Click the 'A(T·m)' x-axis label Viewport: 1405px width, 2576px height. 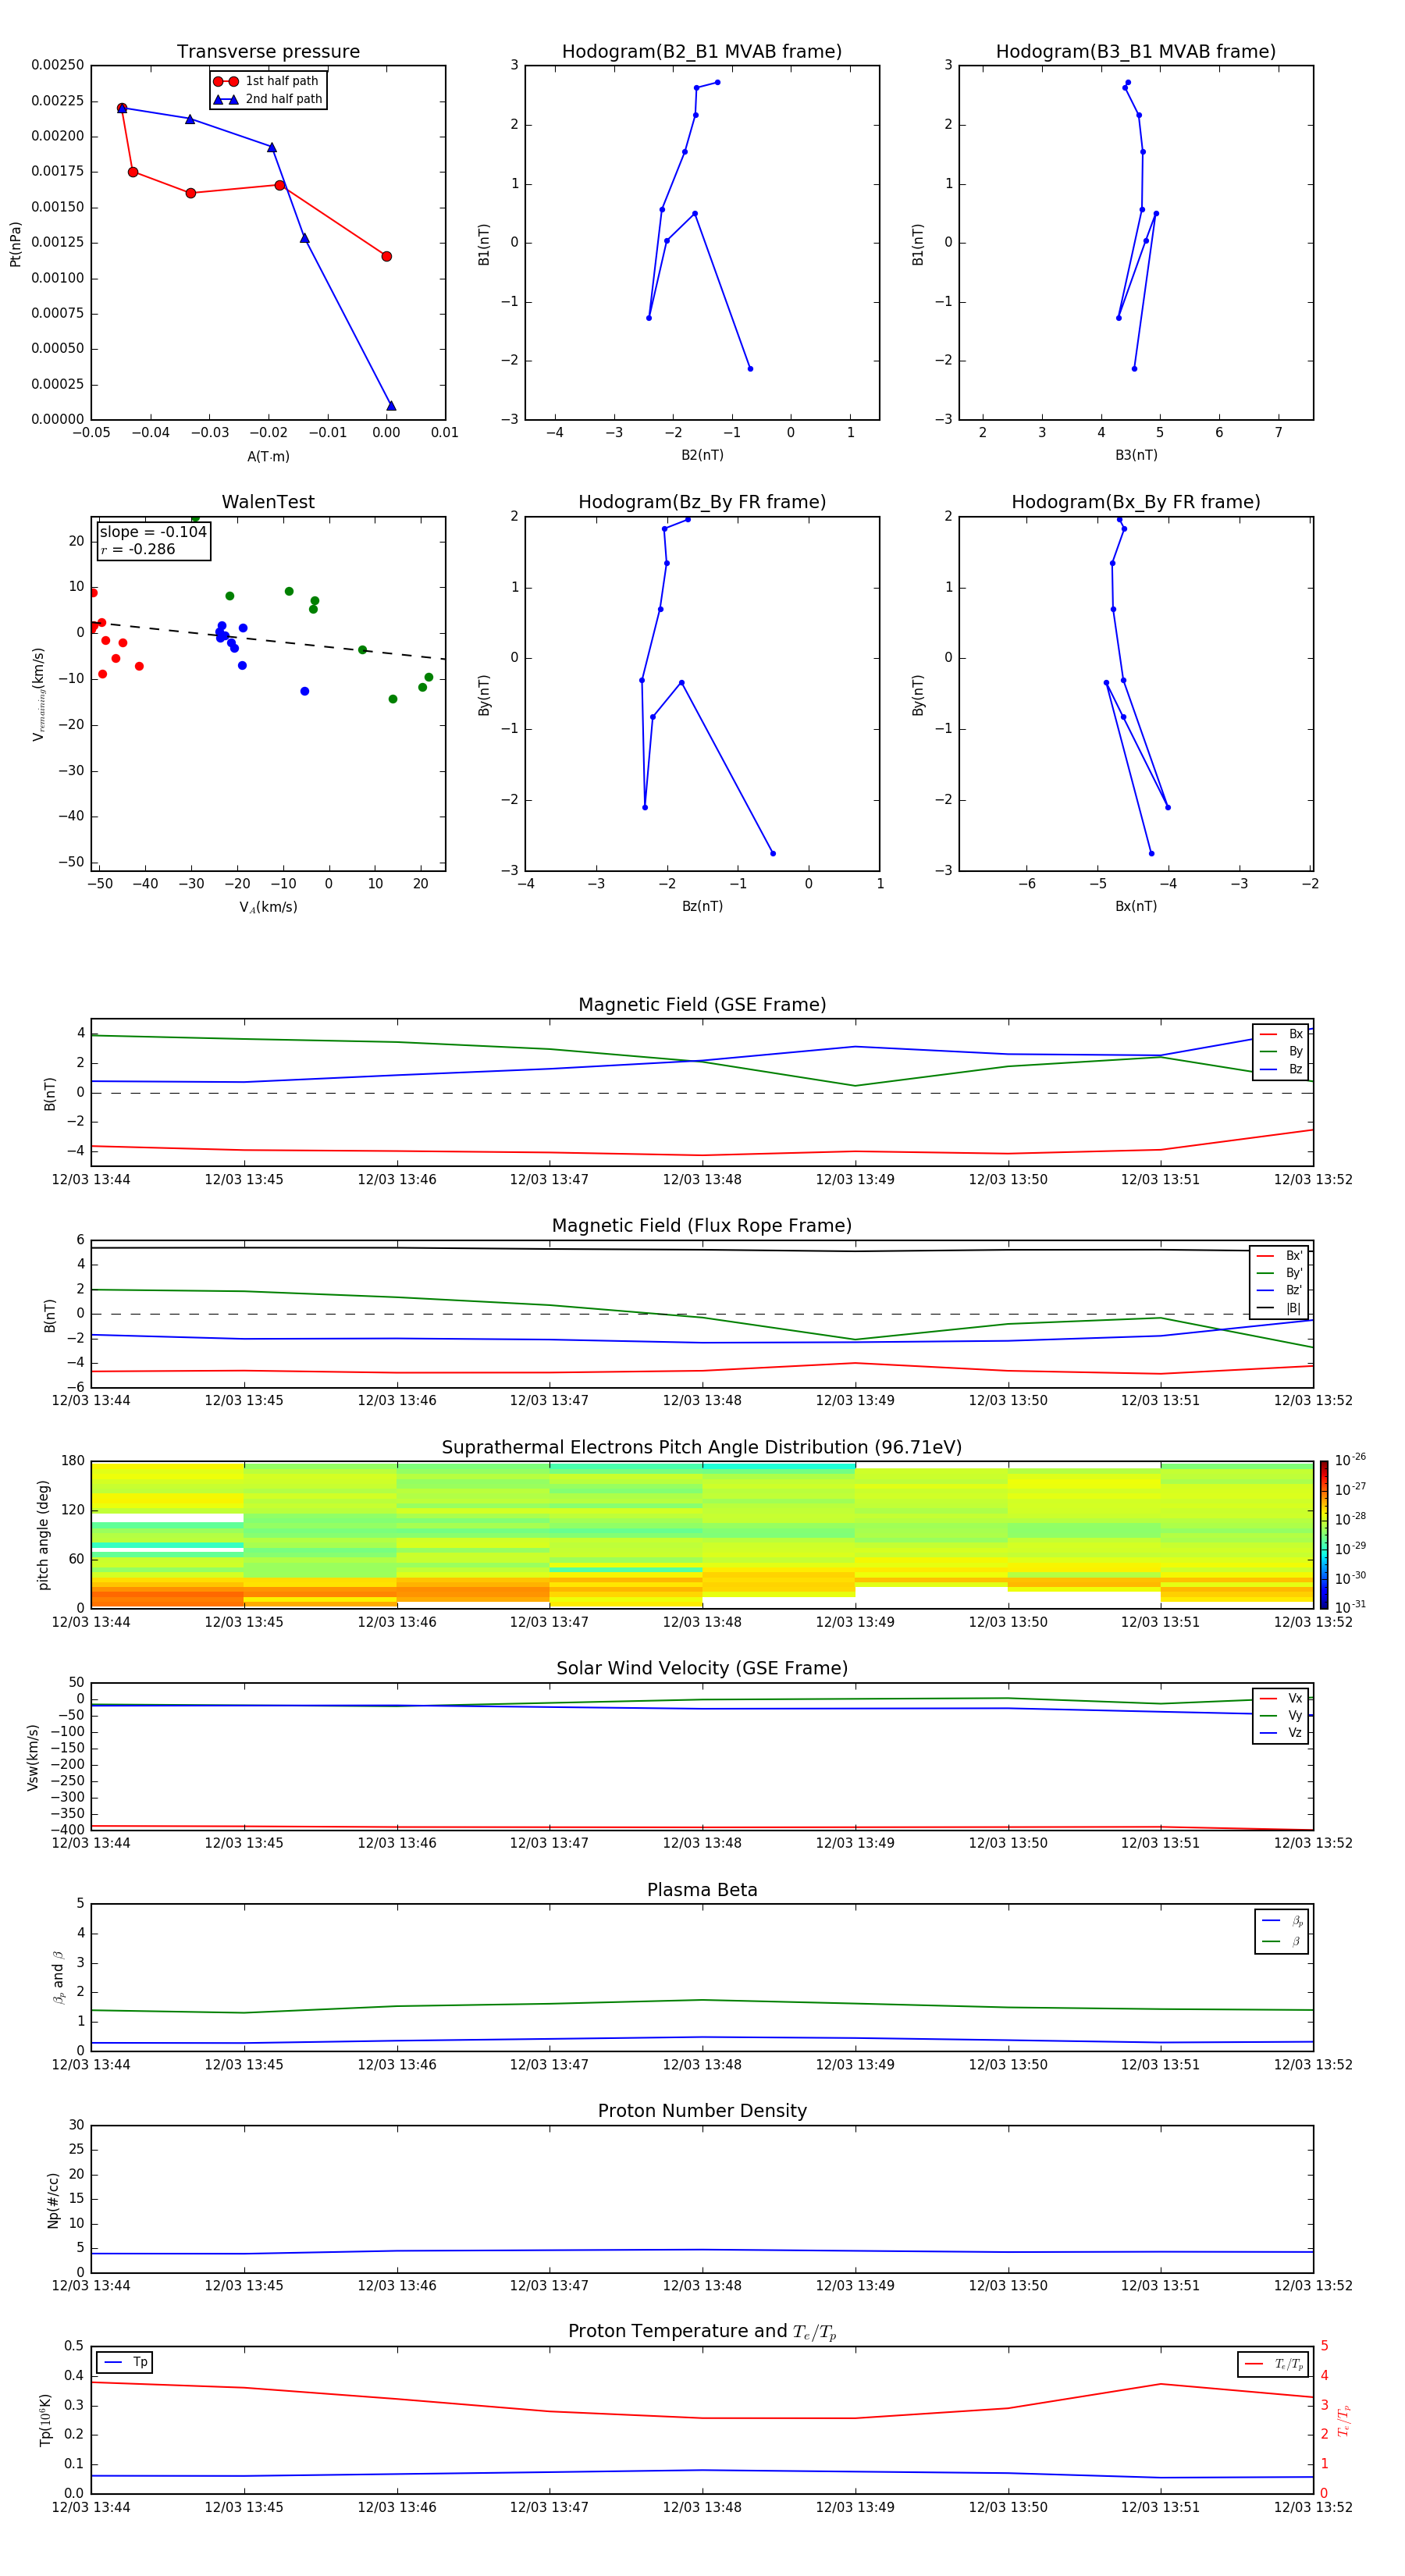tap(268, 456)
